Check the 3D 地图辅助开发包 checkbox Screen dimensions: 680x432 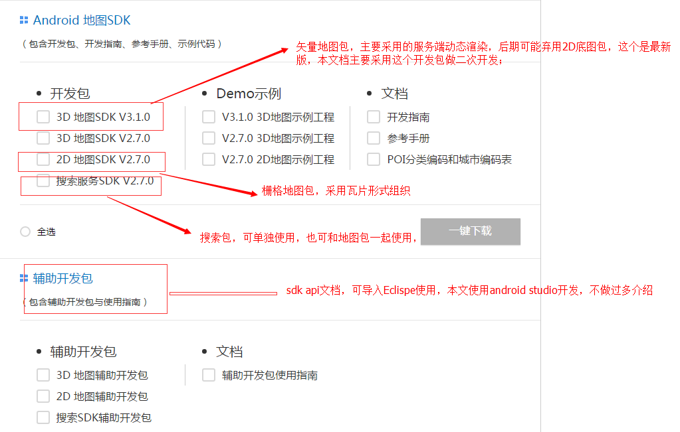click(x=43, y=375)
